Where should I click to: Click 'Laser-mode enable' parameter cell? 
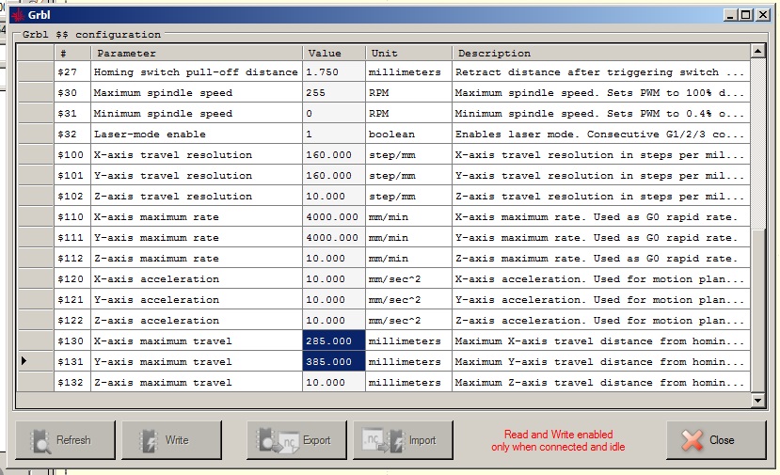click(197, 135)
